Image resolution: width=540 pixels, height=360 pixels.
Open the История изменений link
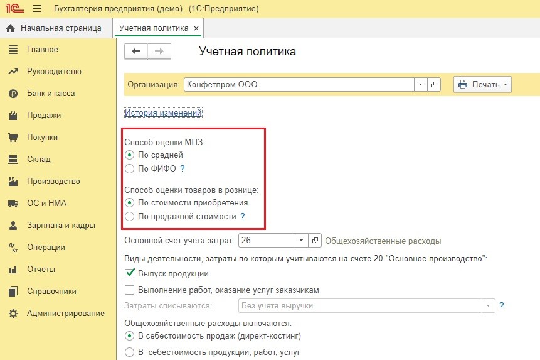[x=163, y=113]
